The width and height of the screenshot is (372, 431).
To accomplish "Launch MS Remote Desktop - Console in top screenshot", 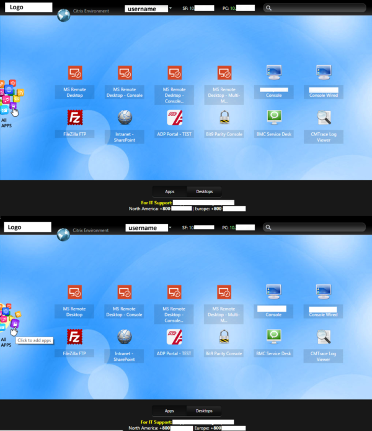I will (125, 73).
